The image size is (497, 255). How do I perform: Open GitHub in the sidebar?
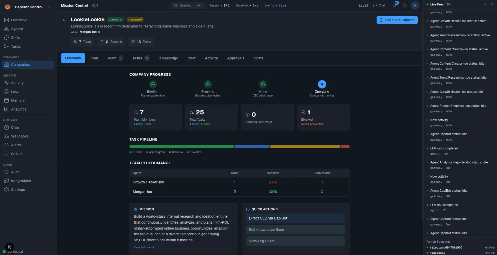(x=28, y=154)
